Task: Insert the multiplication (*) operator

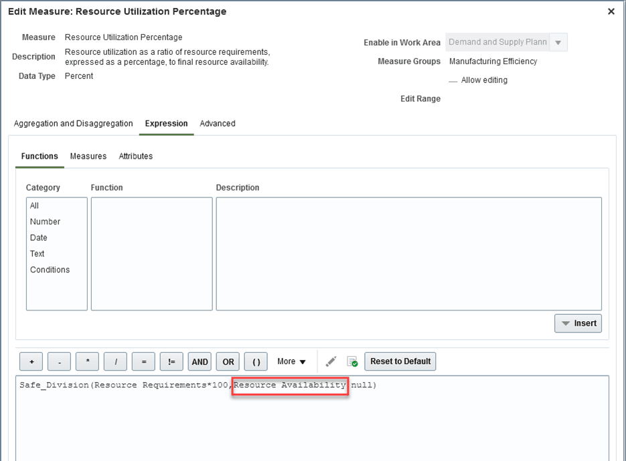Action: click(x=87, y=361)
